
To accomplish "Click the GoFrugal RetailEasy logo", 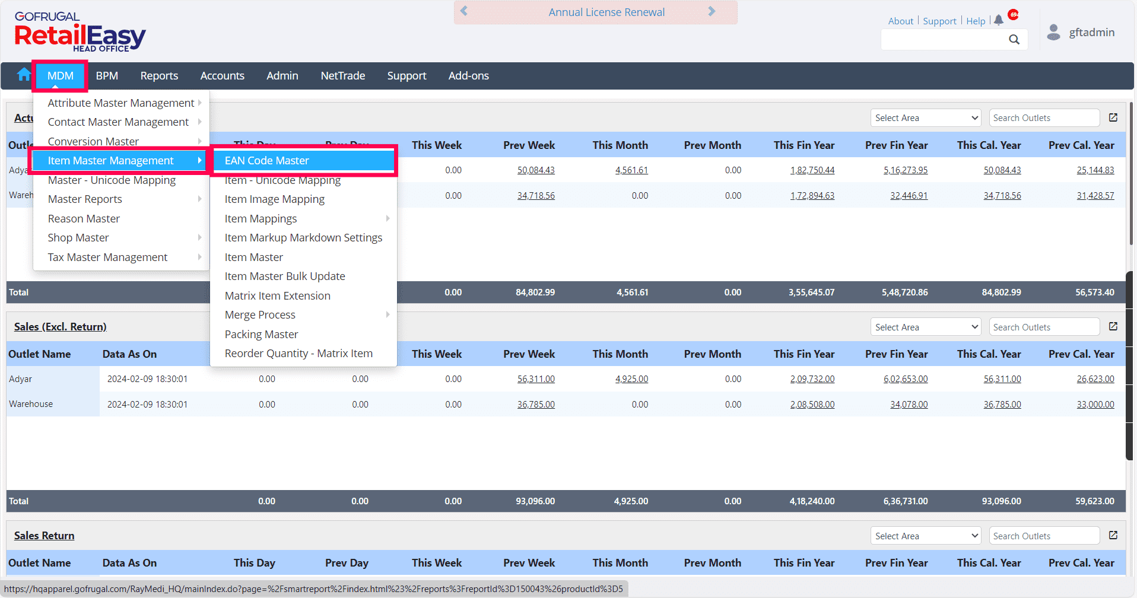I will tap(80, 32).
